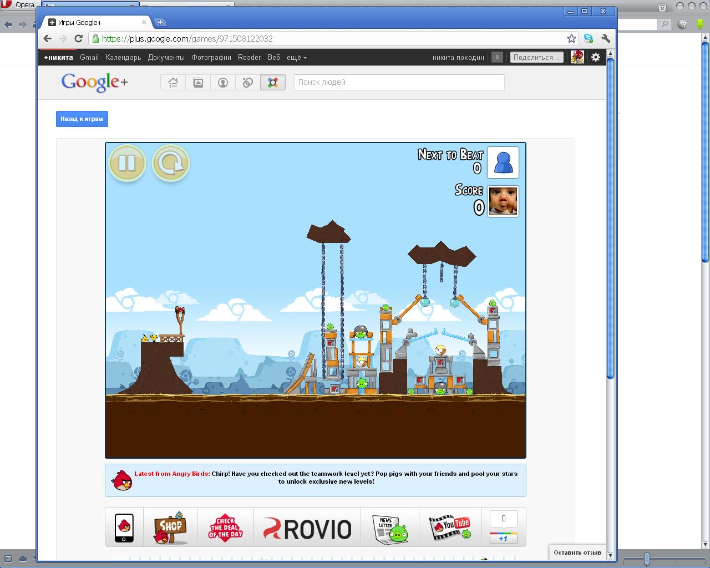Maximize the Chrome window
This screenshot has width=710, height=568.
(585, 11)
